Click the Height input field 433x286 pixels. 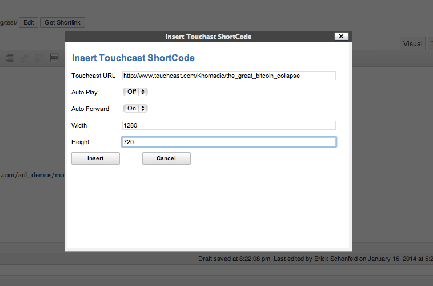[x=228, y=142]
